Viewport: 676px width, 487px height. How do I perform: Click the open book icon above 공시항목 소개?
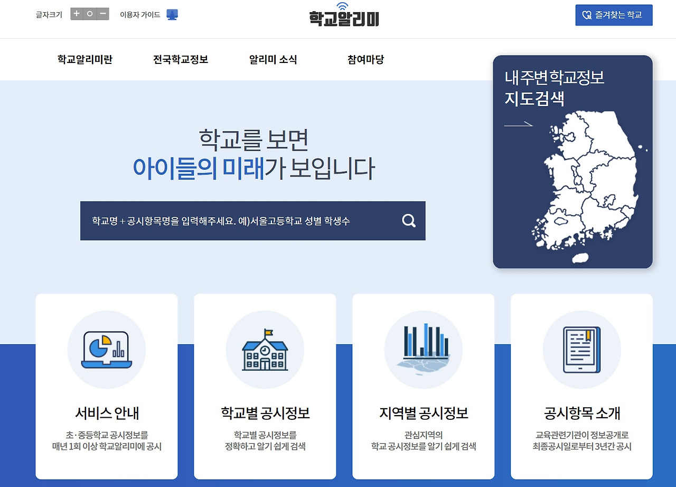[x=581, y=348]
